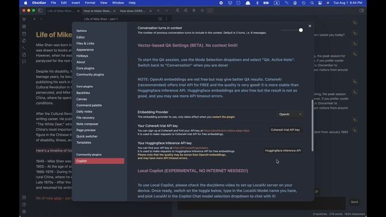Open the vault switcher icon in left ribbon
The width and height of the screenshot is (386, 217).
pos(24,197)
